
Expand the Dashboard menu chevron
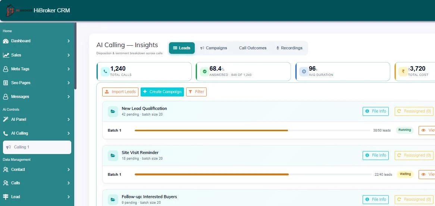click(x=69, y=41)
